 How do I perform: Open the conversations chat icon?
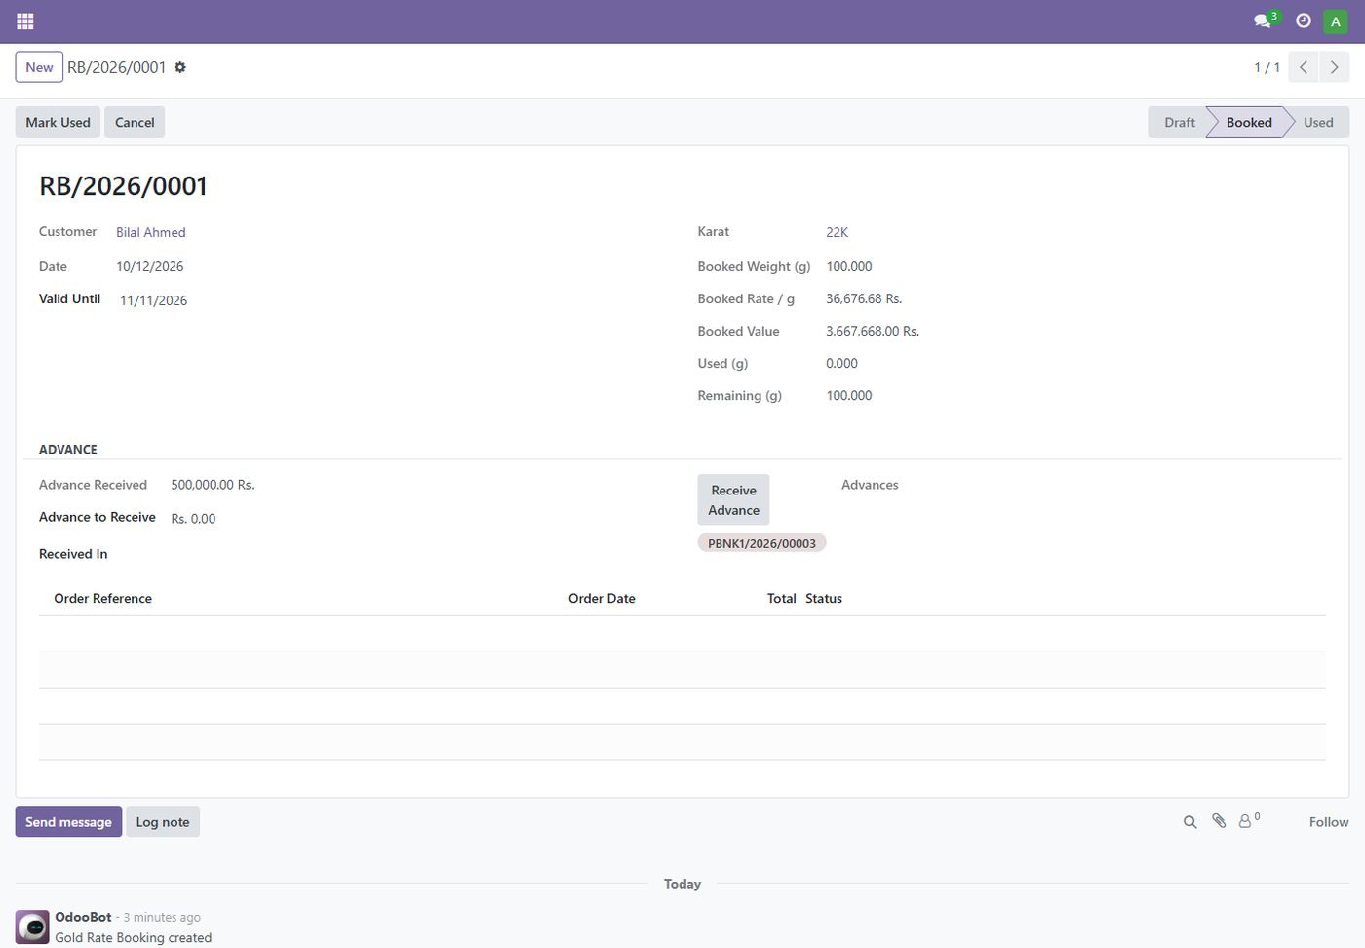pyautogui.click(x=1264, y=20)
